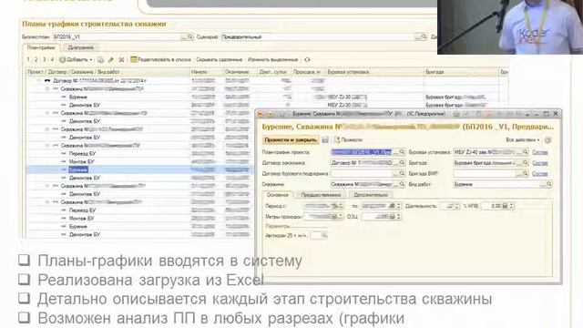Click the ellipsis button in the Бизнес-план field
The width and height of the screenshot is (583, 328).
[184, 36]
